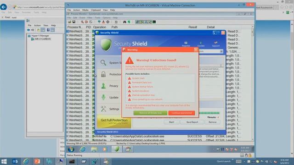Click Highlight icon in Process Monitor toolbar
The height and width of the screenshot is (165, 294).
click(x=103, y=22)
